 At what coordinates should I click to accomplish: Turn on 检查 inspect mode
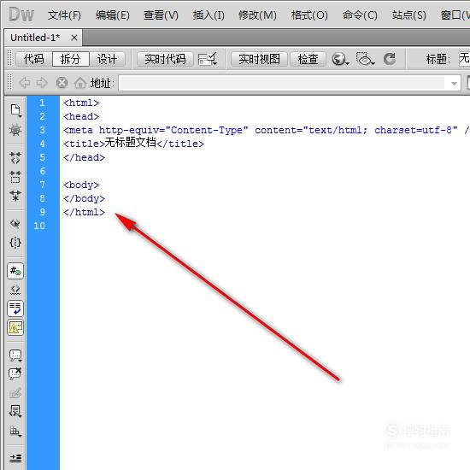308,59
